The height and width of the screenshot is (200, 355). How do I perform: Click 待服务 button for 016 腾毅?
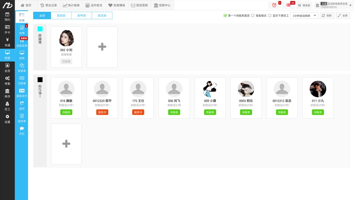click(66, 112)
